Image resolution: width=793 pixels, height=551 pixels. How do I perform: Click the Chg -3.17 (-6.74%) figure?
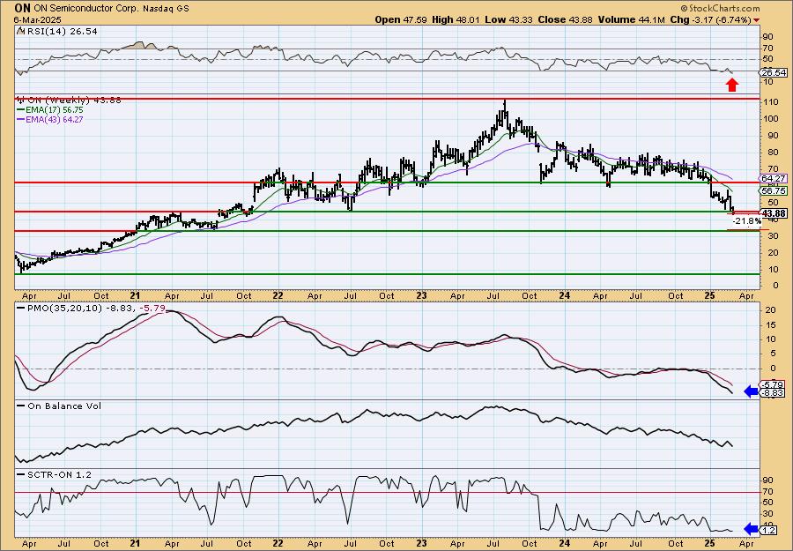tap(708, 19)
